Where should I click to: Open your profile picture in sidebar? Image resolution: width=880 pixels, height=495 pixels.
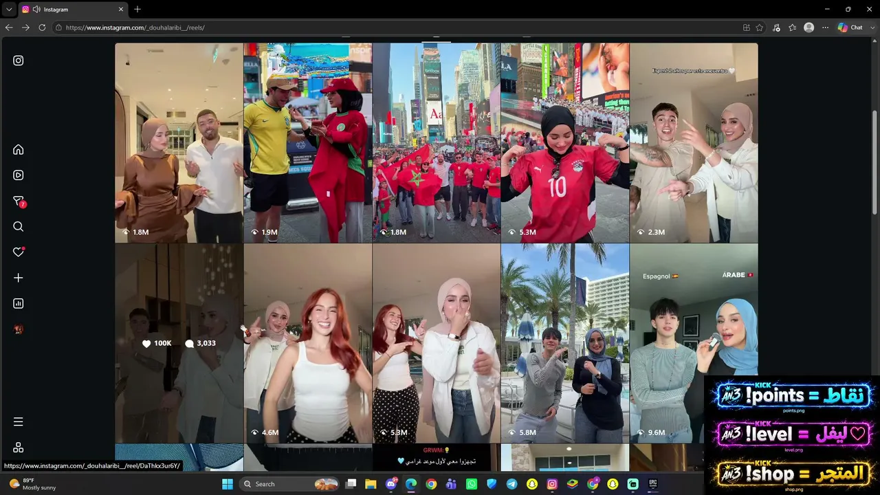pos(19,329)
